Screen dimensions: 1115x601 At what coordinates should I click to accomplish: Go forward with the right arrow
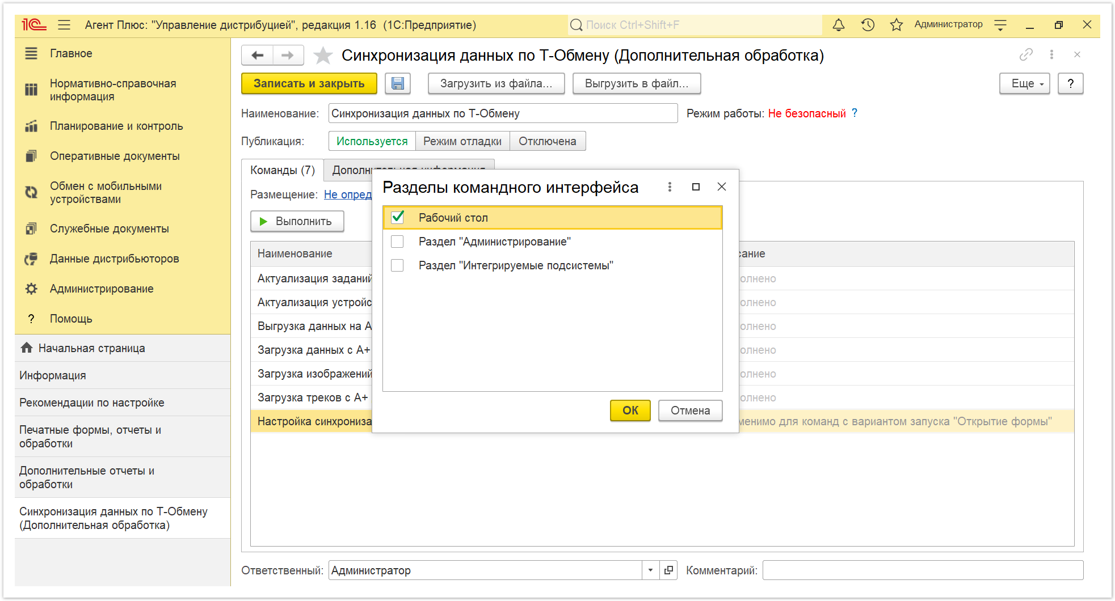pos(288,55)
